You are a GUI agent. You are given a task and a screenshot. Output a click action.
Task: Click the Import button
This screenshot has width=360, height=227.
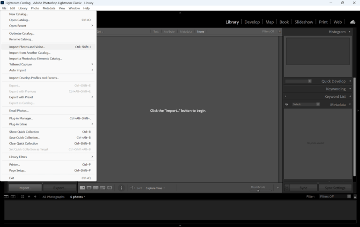25,188
